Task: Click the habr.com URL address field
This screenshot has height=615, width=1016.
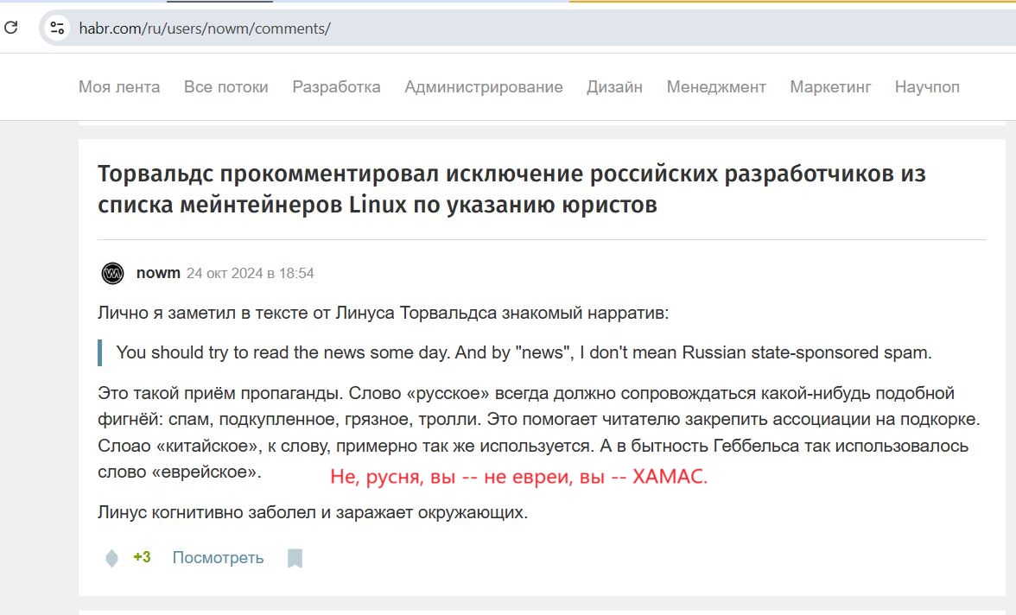Action: (x=205, y=29)
